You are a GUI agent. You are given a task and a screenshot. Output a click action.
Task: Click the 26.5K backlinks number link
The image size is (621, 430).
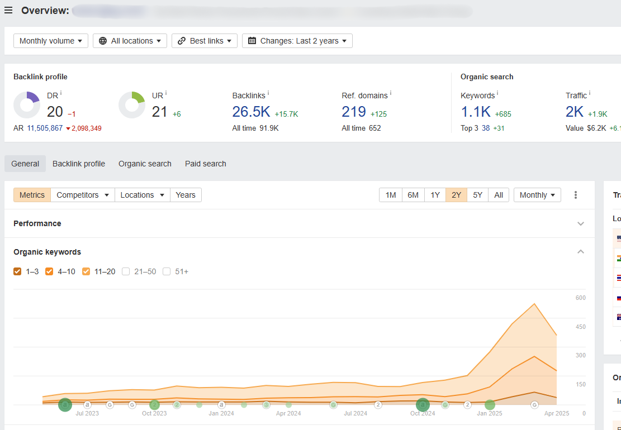pos(251,112)
